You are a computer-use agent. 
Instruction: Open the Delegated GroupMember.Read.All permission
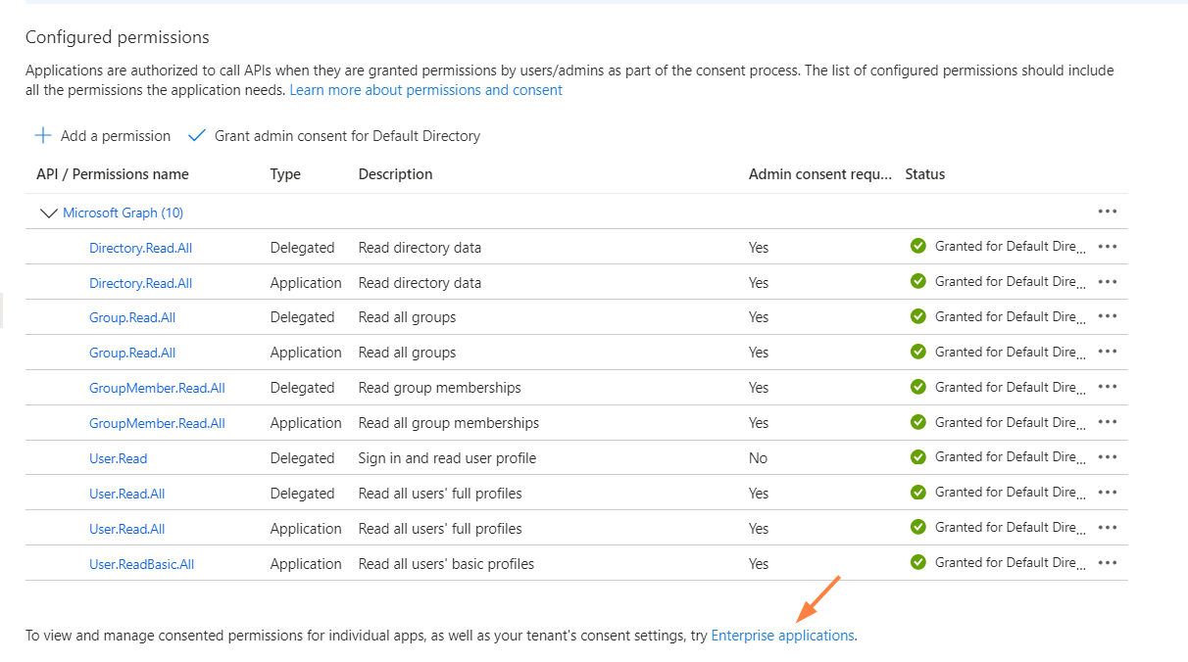[x=157, y=388]
